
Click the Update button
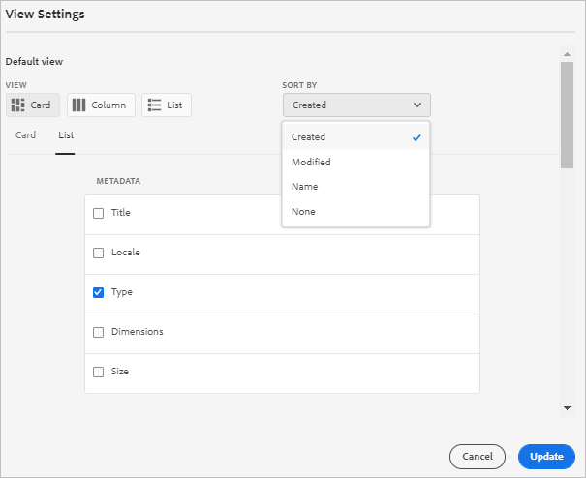pyautogui.click(x=546, y=456)
